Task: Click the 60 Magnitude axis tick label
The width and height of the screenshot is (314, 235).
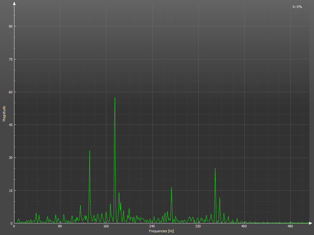Action: pyautogui.click(x=10, y=92)
